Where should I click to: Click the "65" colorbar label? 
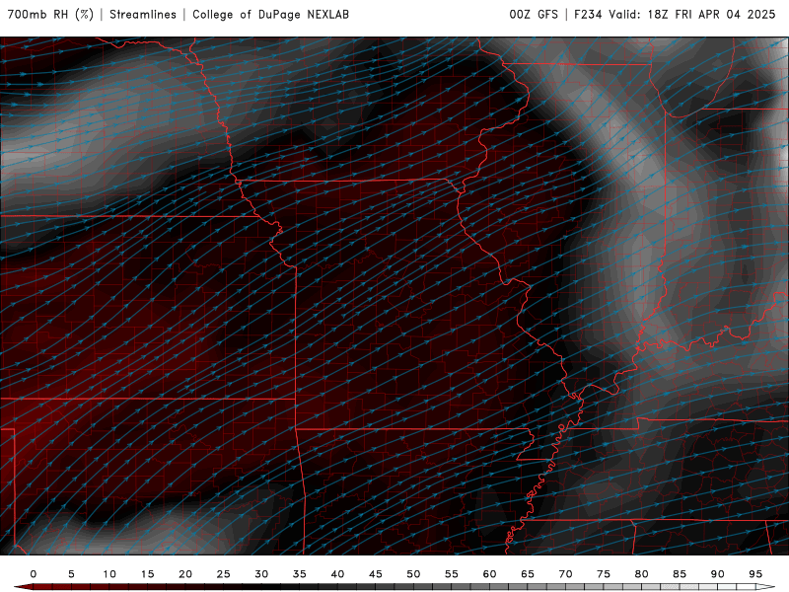coord(528,574)
